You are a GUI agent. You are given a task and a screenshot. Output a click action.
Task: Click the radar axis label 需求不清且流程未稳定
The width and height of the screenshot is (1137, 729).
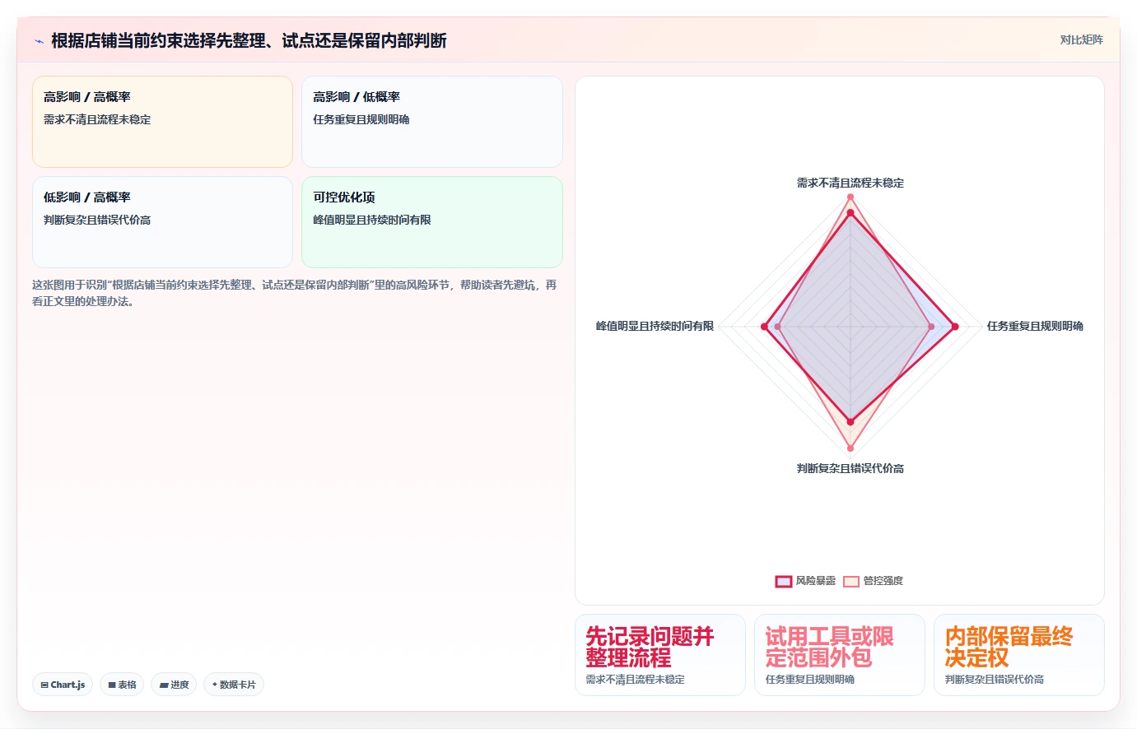850,183
